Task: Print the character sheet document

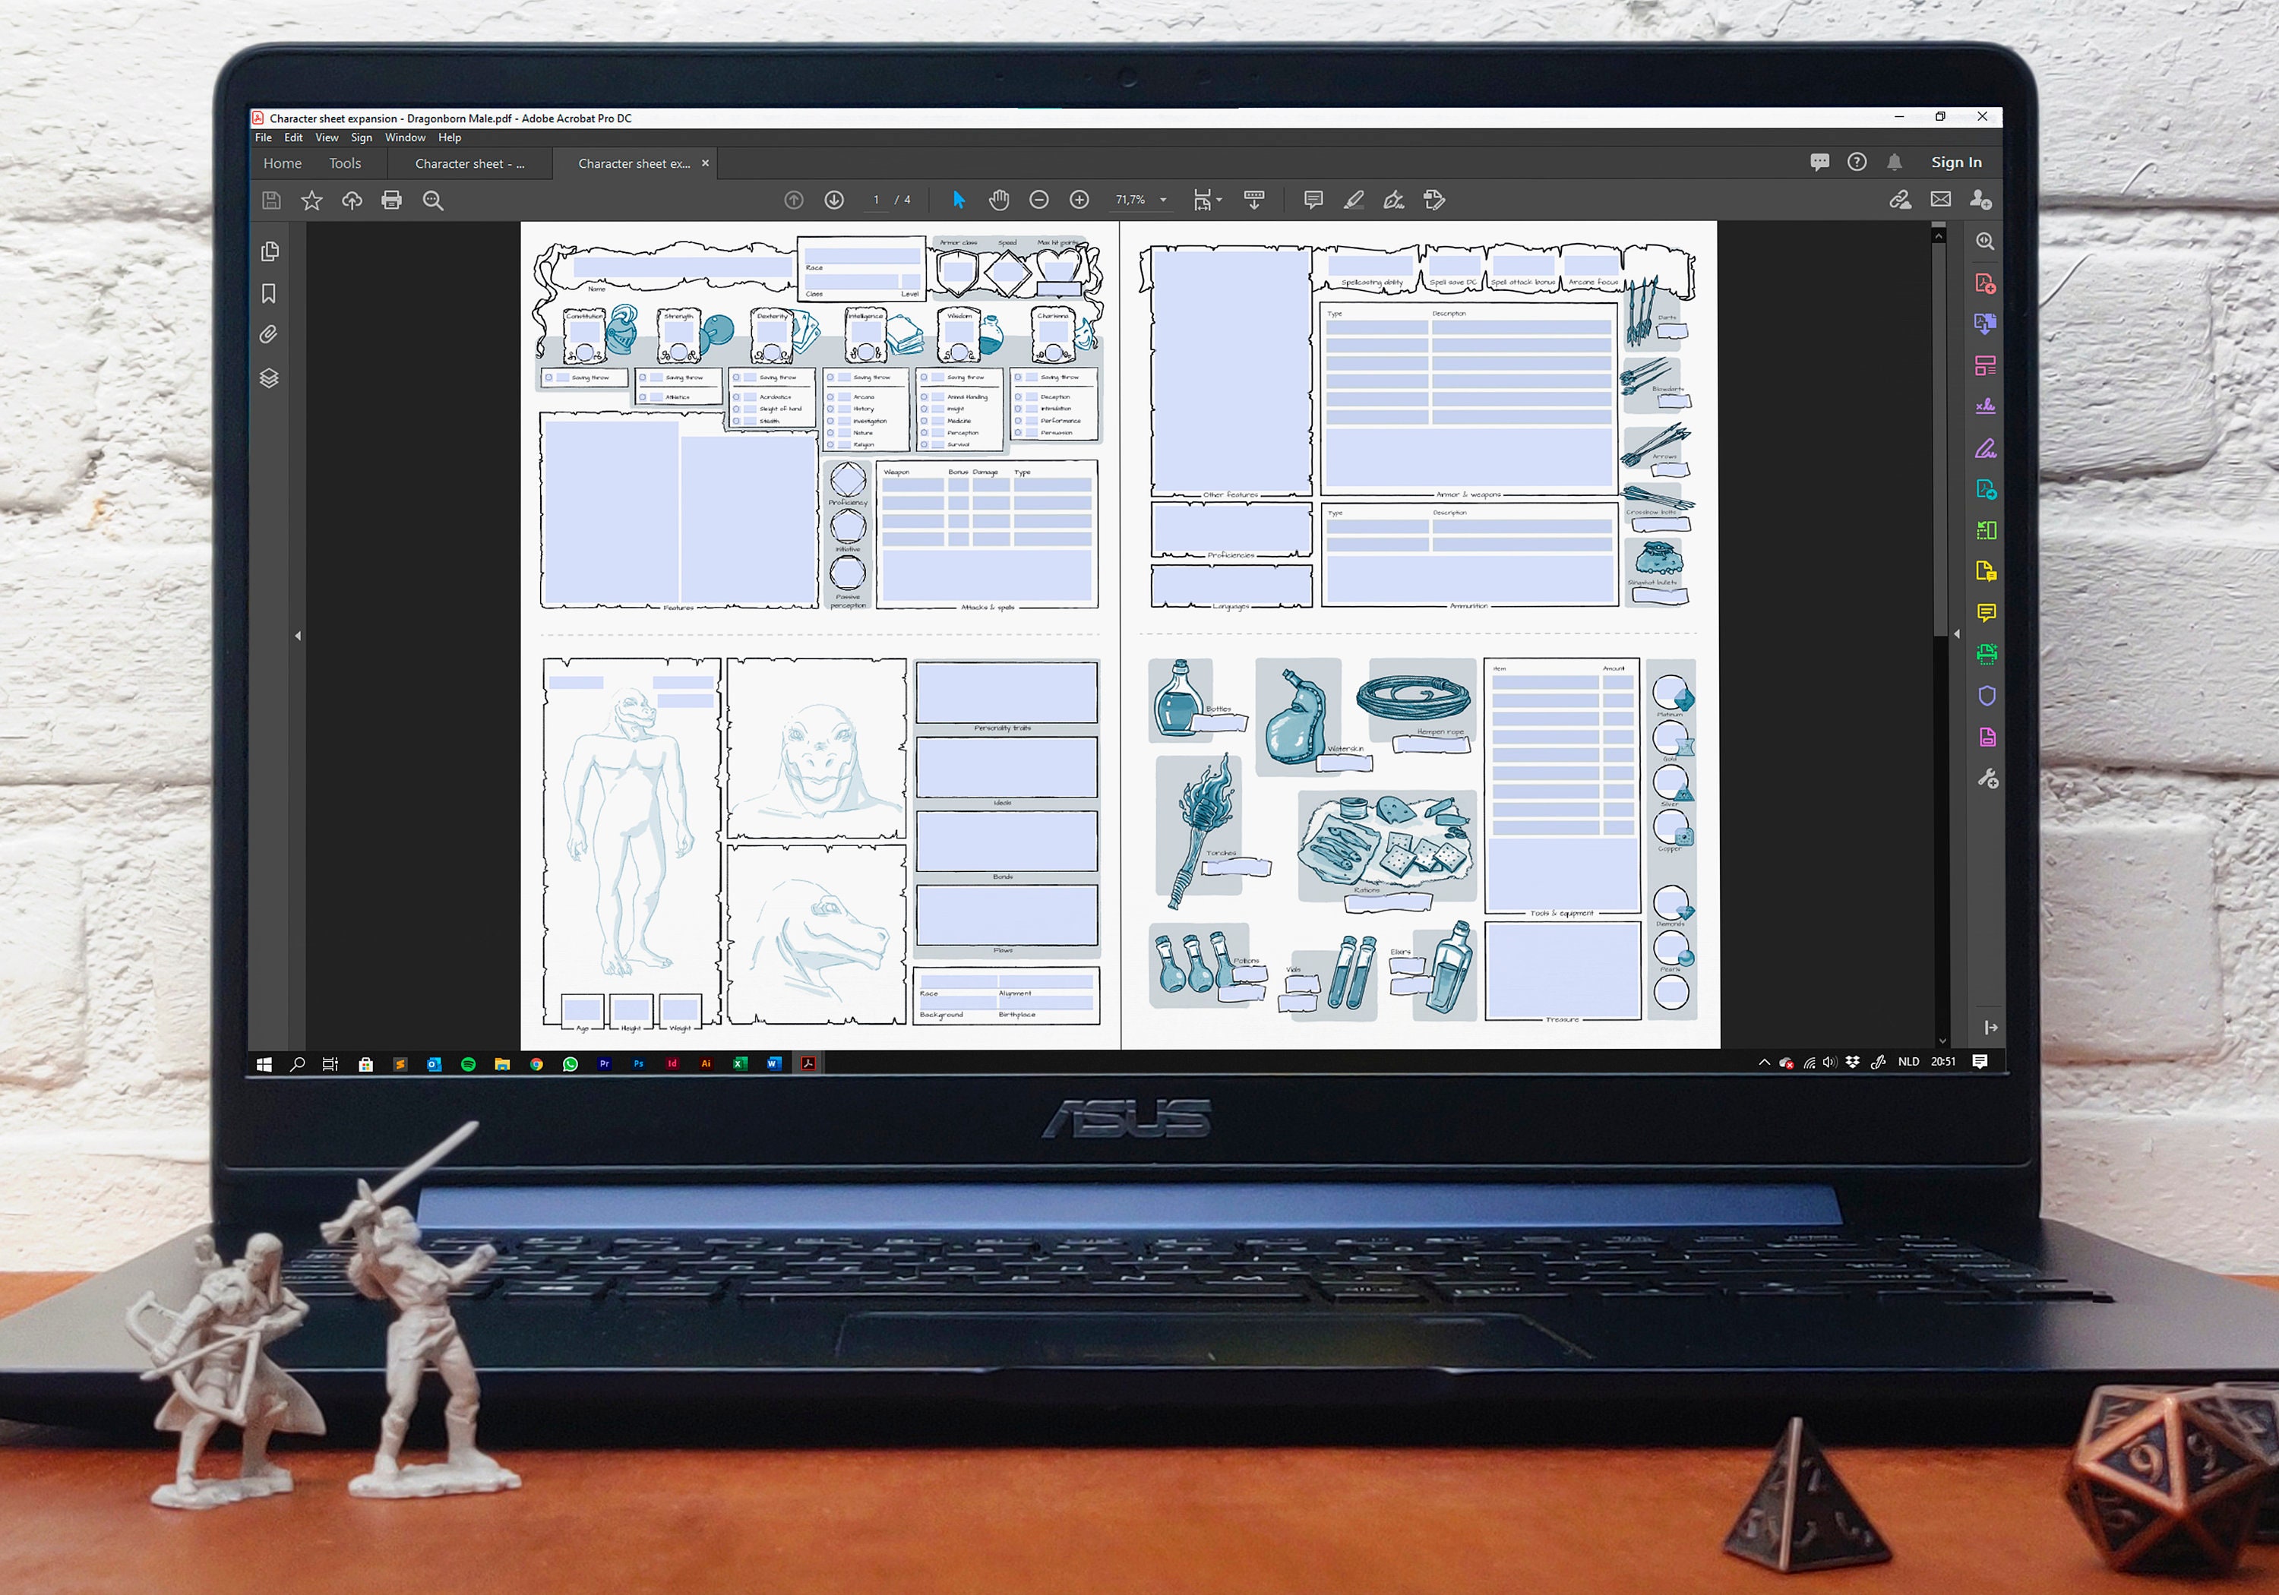Action: [392, 200]
